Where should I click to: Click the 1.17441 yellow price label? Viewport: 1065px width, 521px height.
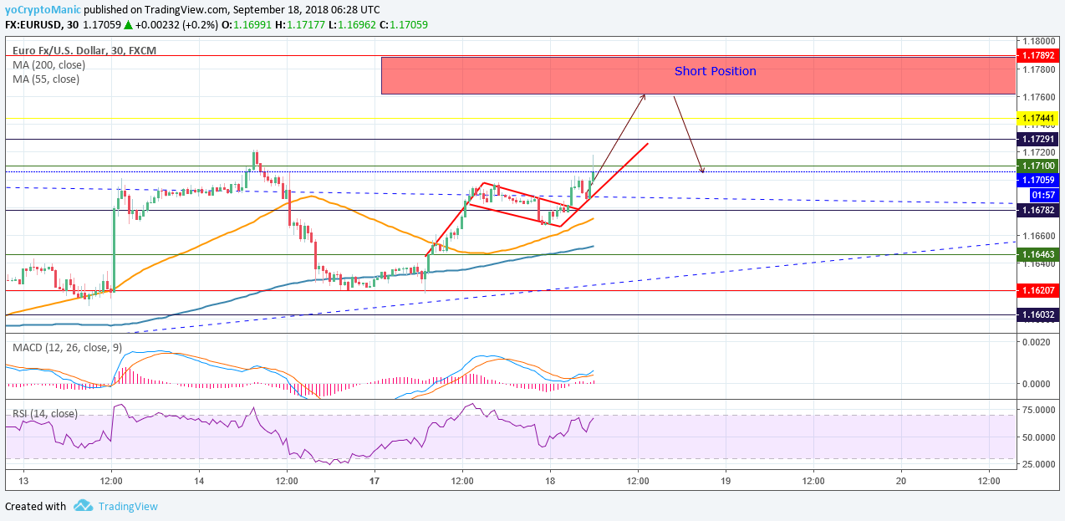(x=1037, y=119)
